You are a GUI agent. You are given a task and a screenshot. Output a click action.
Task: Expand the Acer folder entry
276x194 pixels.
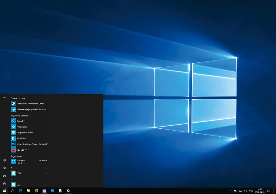tap(46, 185)
